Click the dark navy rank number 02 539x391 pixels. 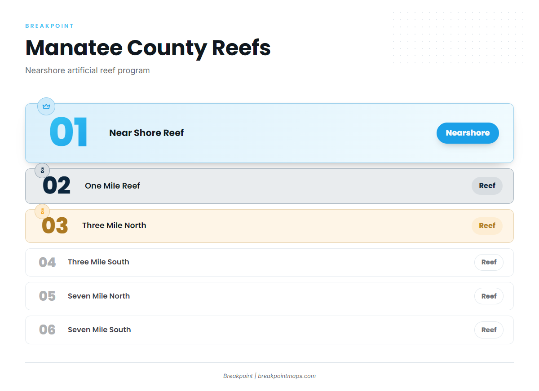[57, 186]
